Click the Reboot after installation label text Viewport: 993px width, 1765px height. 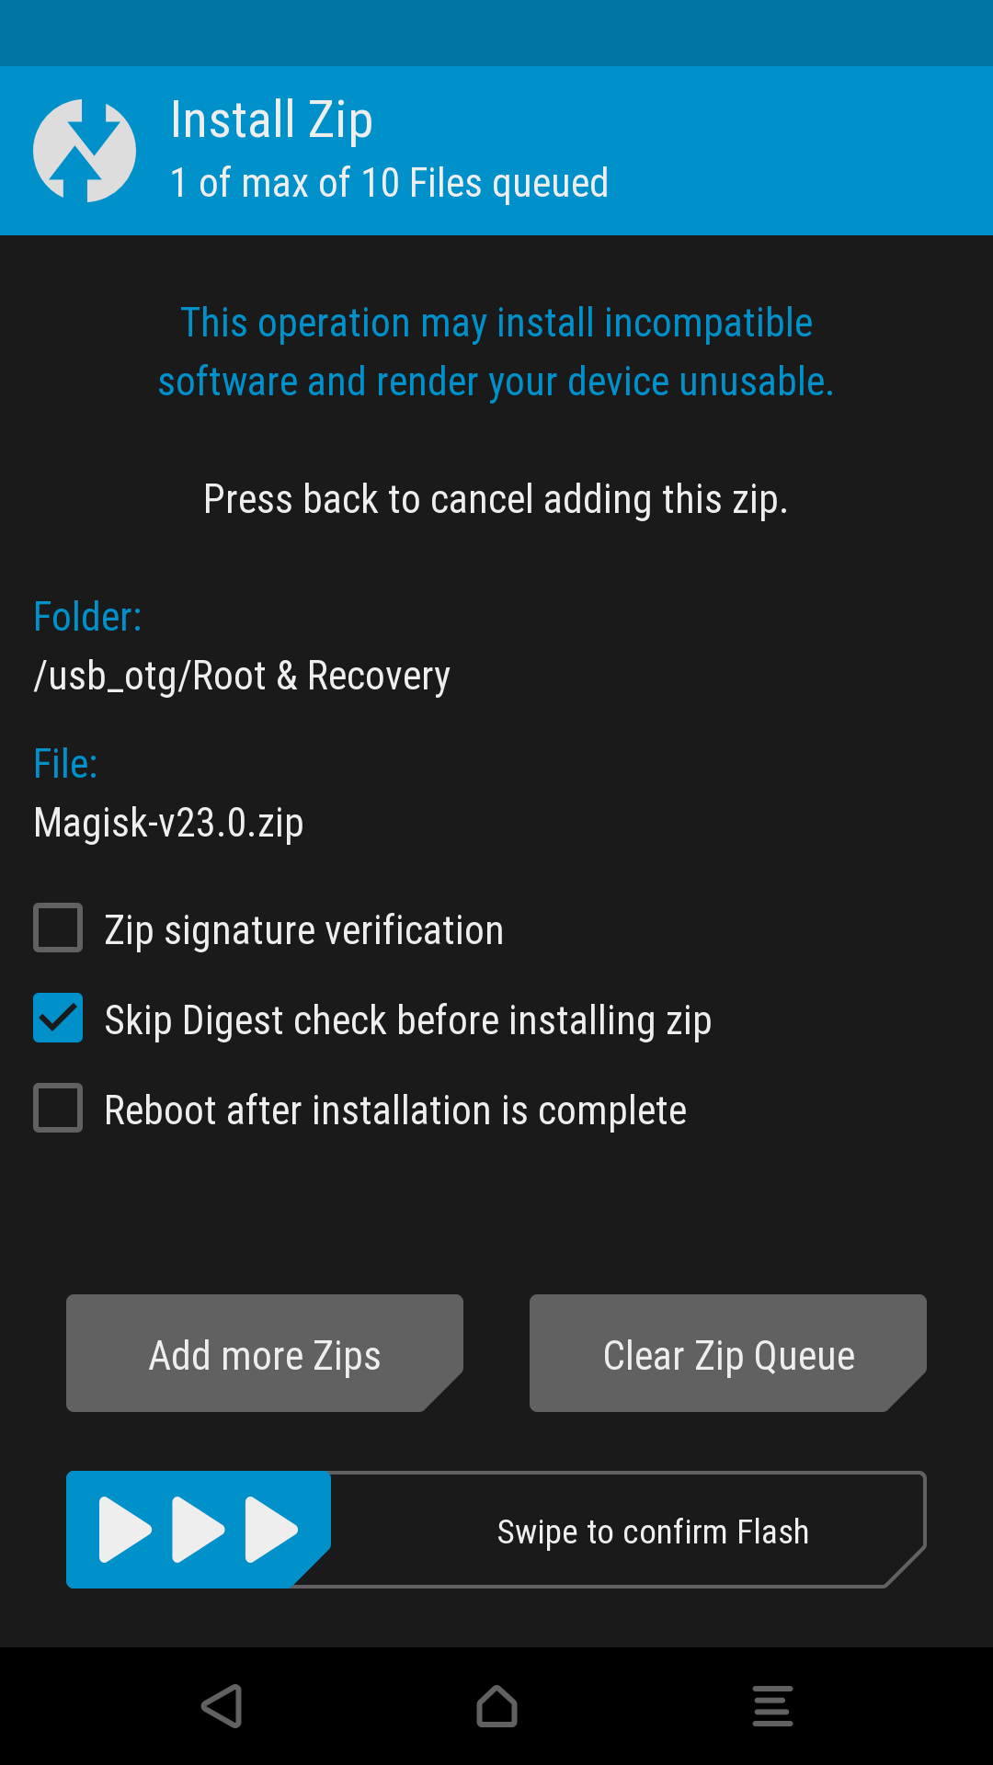(395, 1110)
